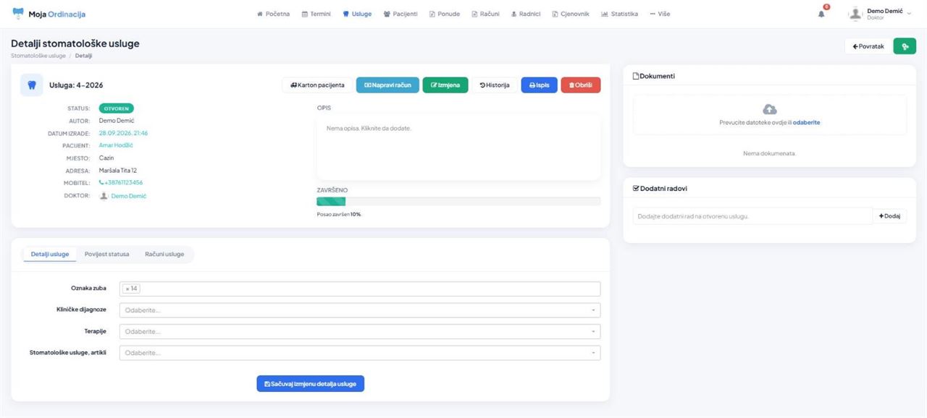
Task: Click the phone number +38761123456
Action: pos(121,182)
